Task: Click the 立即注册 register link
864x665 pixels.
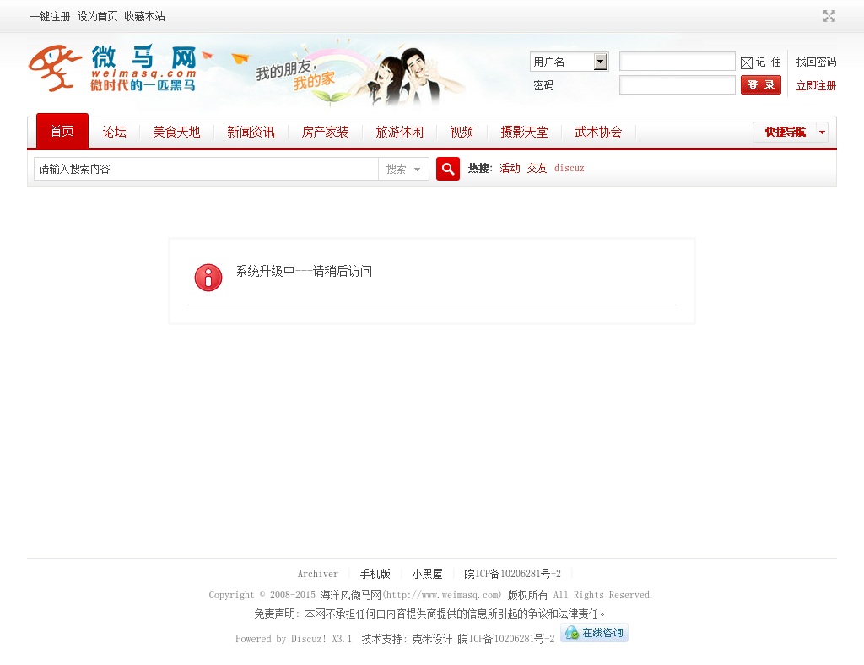Action: (816, 85)
